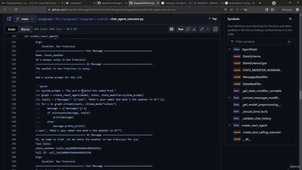
Task: Expand the _convert_messages_modifier function symbol
Action: [x=229, y=98]
